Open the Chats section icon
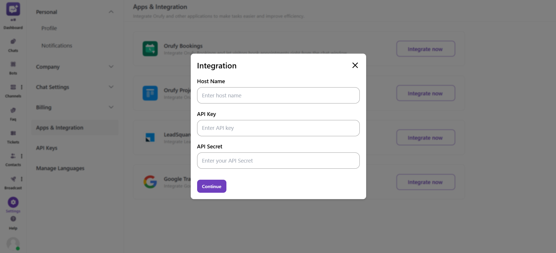 13,41
